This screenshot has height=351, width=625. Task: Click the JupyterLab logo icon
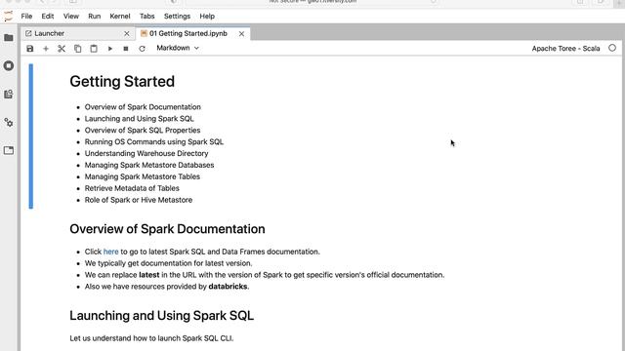9,17
